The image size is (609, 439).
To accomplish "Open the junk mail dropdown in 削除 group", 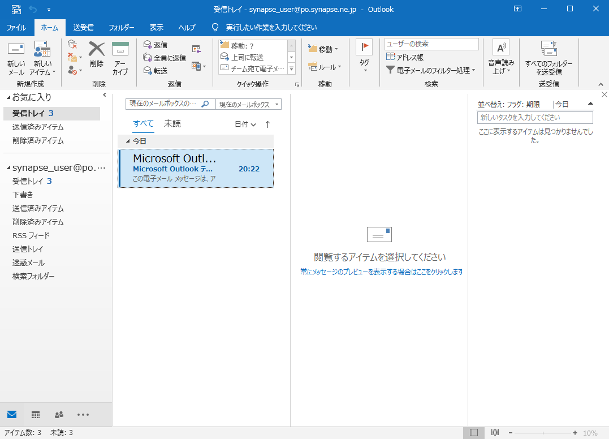I will pos(75,70).
